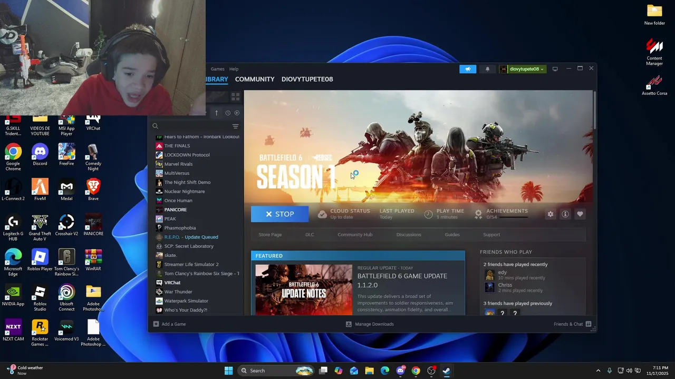
Task: Click the ready-to-play filter icon
Action: 237,113
